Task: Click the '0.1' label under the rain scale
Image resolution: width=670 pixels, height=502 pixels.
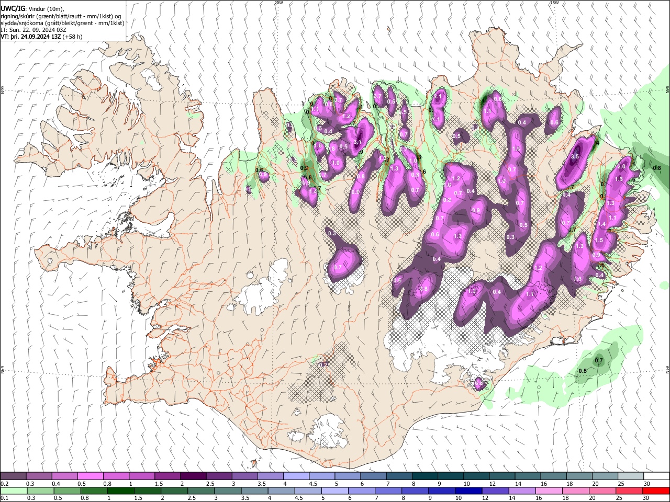Action: tap(5, 498)
